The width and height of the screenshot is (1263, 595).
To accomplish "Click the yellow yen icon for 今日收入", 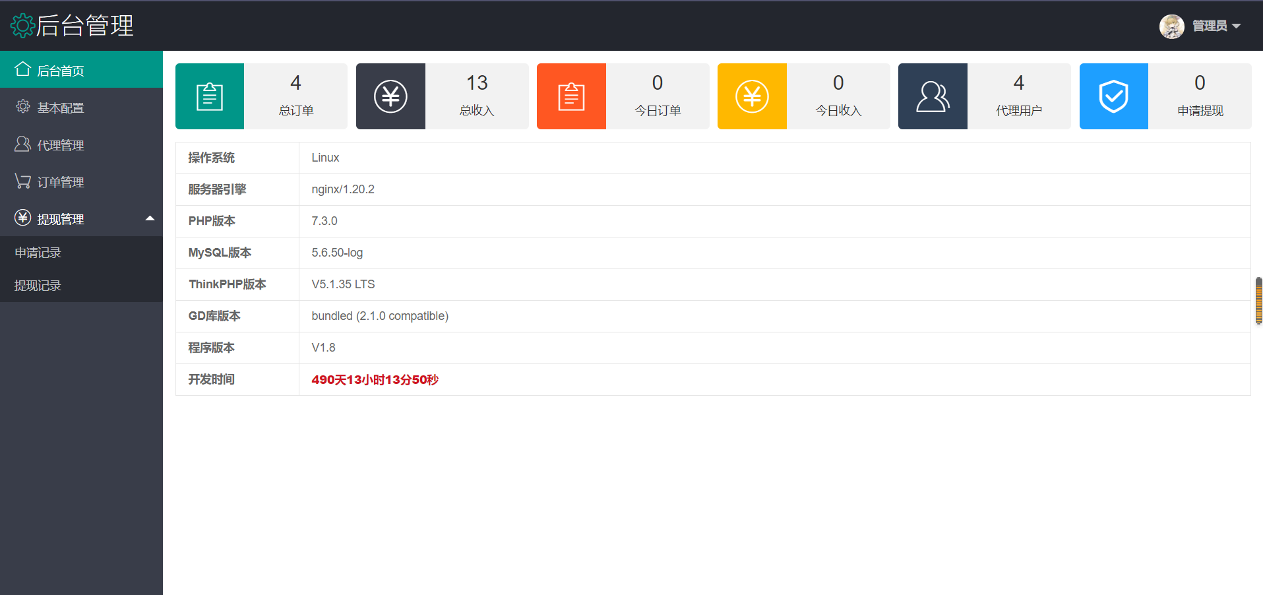I will click(752, 96).
